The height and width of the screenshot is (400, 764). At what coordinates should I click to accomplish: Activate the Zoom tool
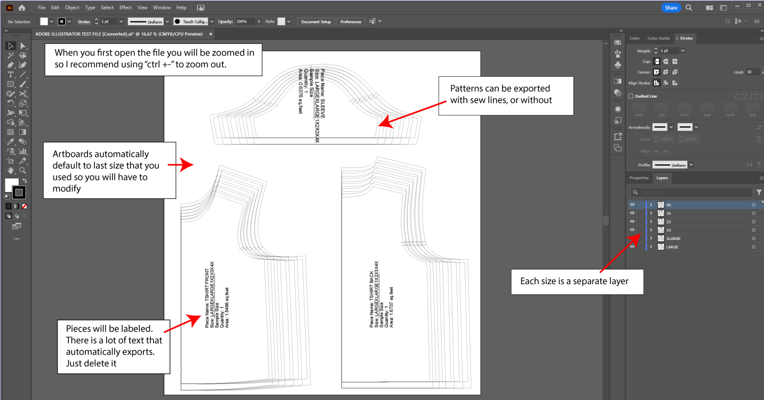[23, 170]
